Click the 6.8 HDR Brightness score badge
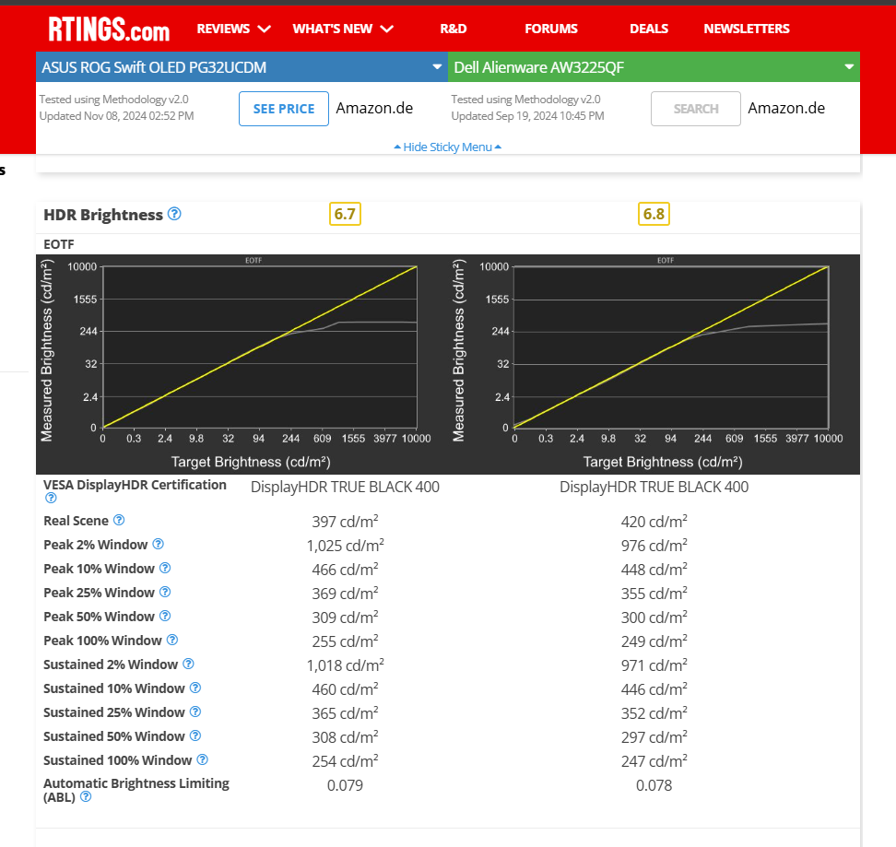The width and height of the screenshot is (896, 847). point(654,214)
